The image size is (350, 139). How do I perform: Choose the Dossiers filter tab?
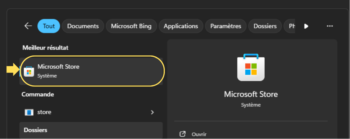[x=265, y=26]
